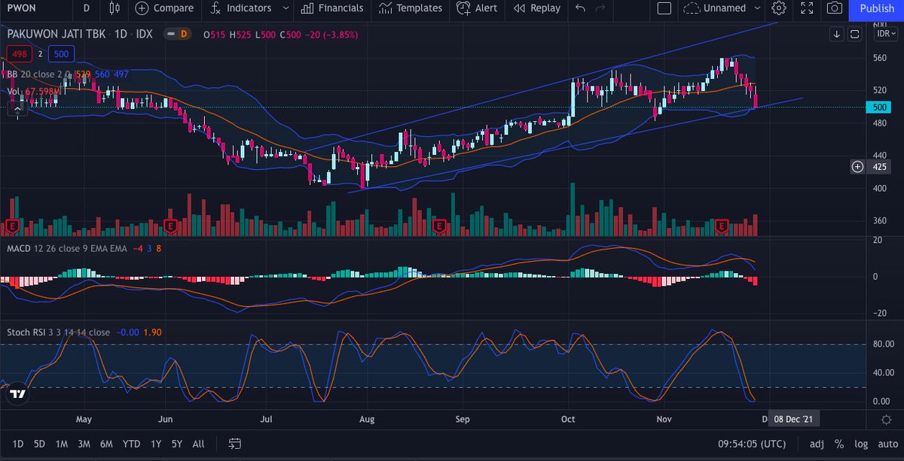Select the 1Y time range
The height and width of the screenshot is (461, 904).
156,444
